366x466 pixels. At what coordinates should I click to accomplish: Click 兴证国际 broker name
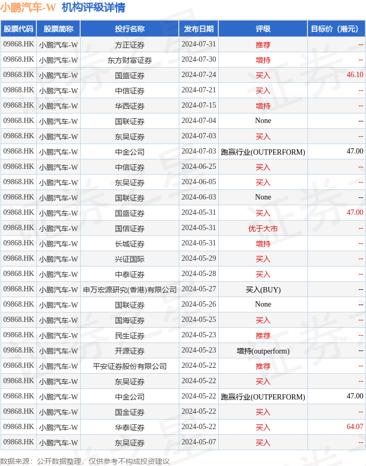click(x=130, y=259)
